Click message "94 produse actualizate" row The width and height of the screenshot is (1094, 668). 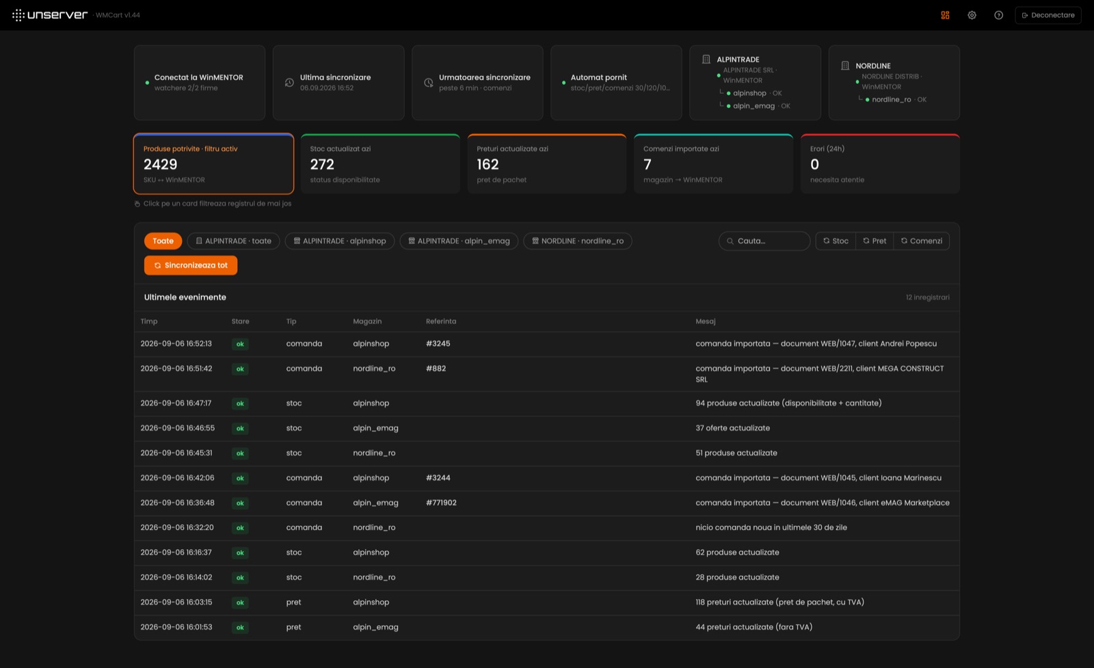click(x=788, y=403)
